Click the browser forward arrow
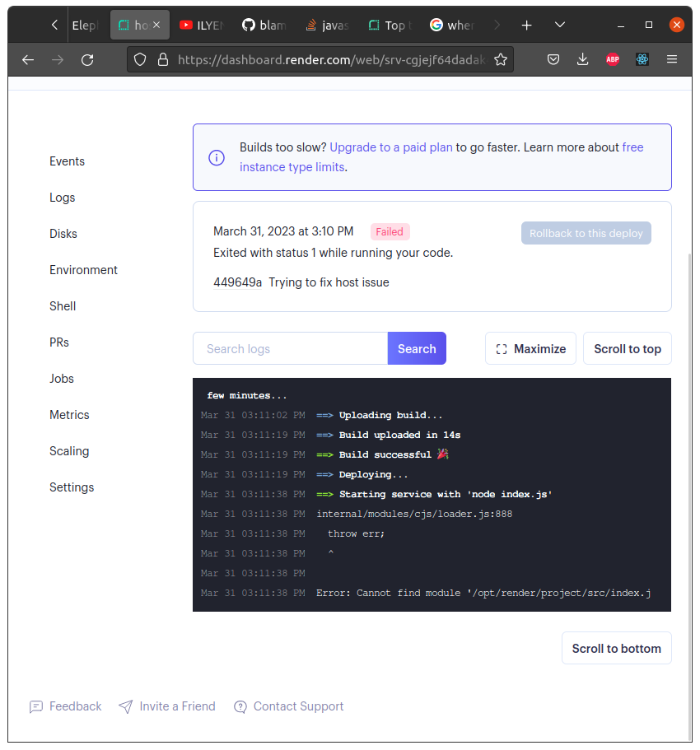Screen dimensions: 700x750 point(58,60)
